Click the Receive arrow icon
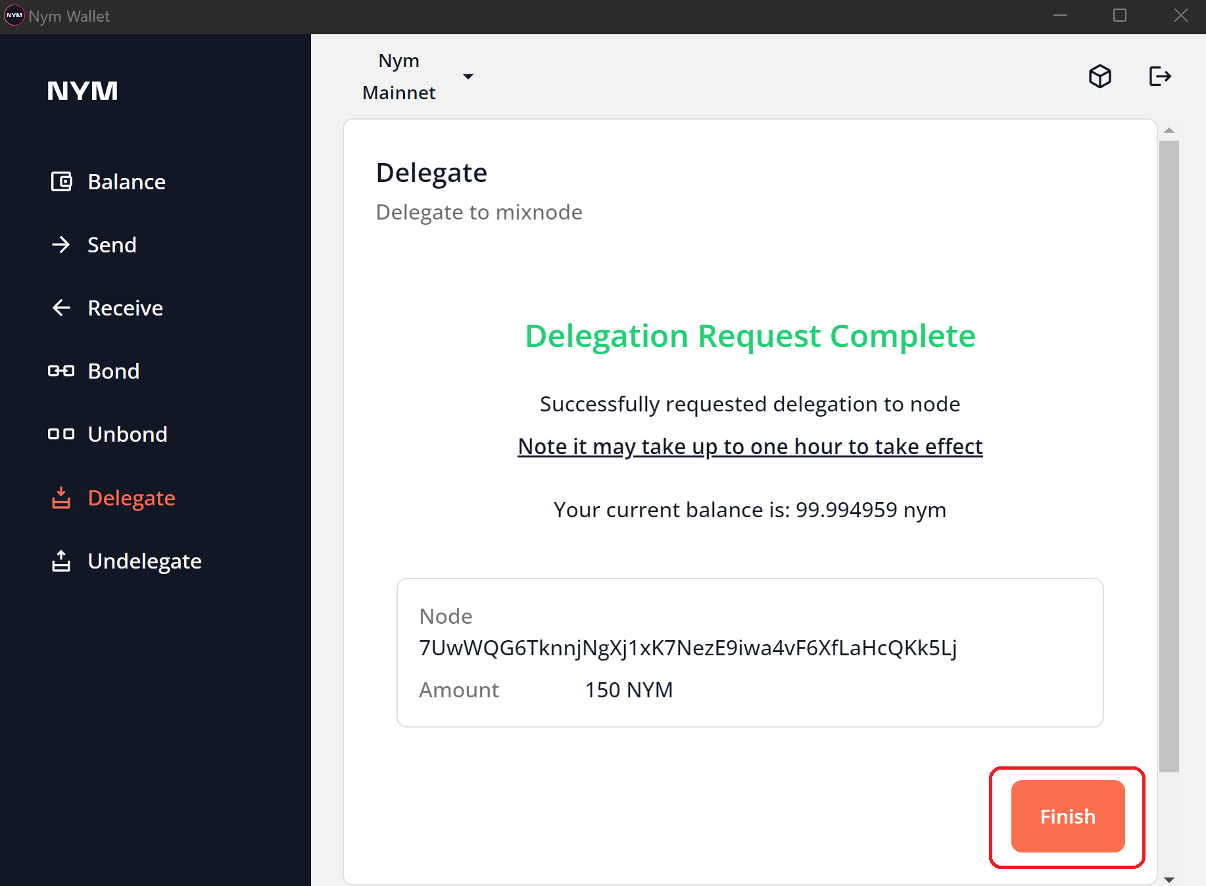This screenshot has height=886, width=1206. (61, 308)
